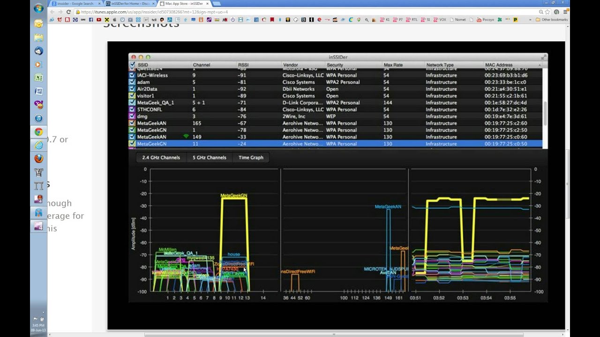Select the Mac App Store - inSSIDer tab
Viewport: 600px width, 337px height.
click(x=184, y=4)
